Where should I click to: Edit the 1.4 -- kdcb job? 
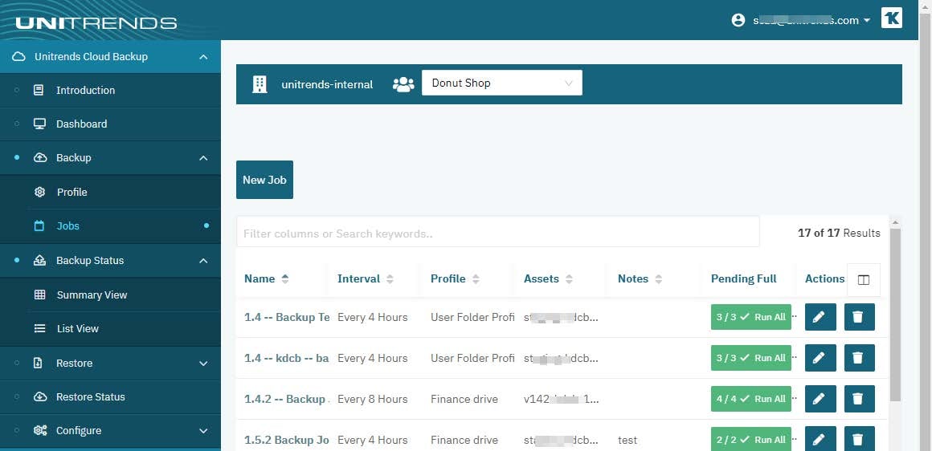click(x=820, y=358)
